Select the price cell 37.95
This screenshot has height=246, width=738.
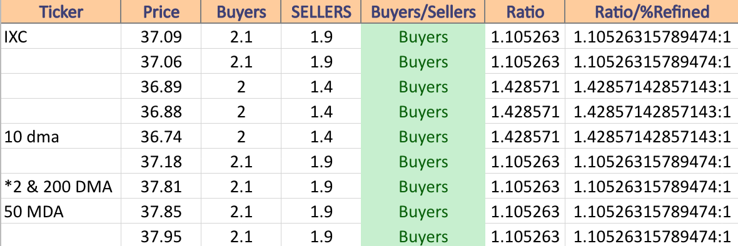(x=161, y=235)
